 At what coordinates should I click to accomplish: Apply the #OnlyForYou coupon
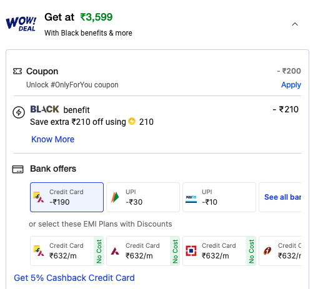(291, 85)
